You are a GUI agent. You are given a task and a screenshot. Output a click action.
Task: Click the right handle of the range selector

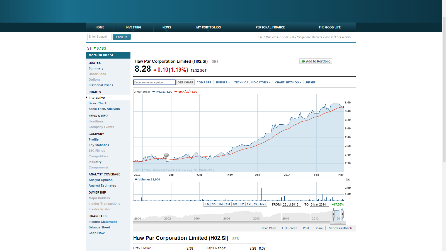coord(343,214)
